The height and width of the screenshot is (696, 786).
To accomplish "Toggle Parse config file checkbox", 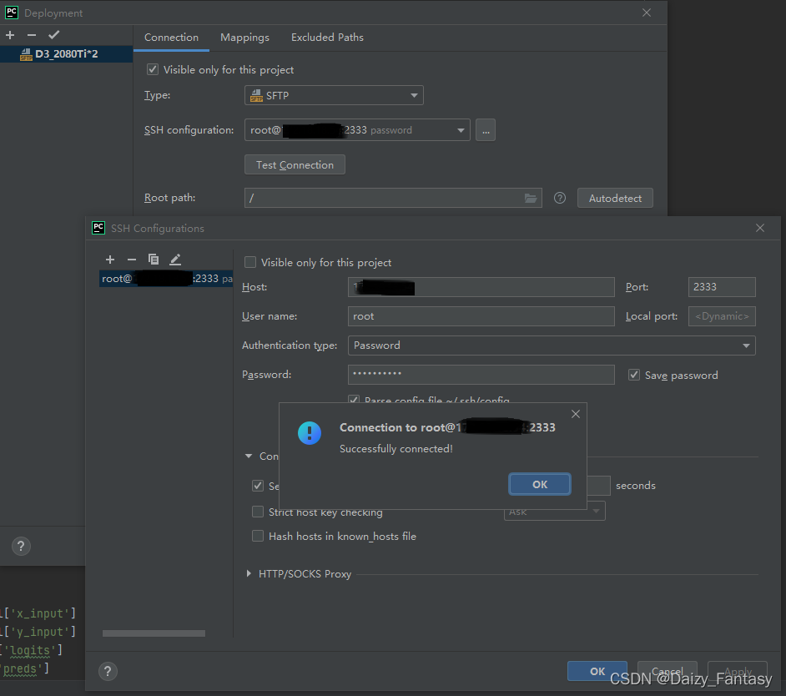I will [x=354, y=399].
